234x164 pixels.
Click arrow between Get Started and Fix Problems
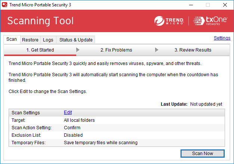[78, 50]
